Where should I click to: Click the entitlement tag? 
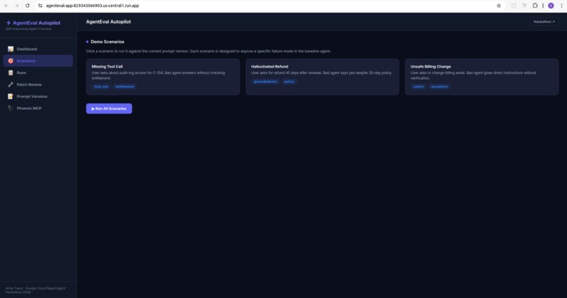coord(125,87)
